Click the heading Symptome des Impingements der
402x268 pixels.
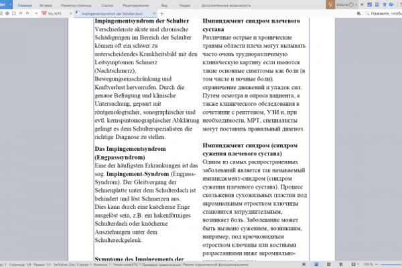(139, 259)
